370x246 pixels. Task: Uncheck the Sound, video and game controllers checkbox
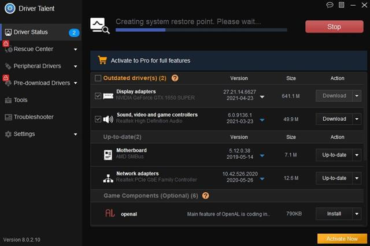[x=98, y=119]
